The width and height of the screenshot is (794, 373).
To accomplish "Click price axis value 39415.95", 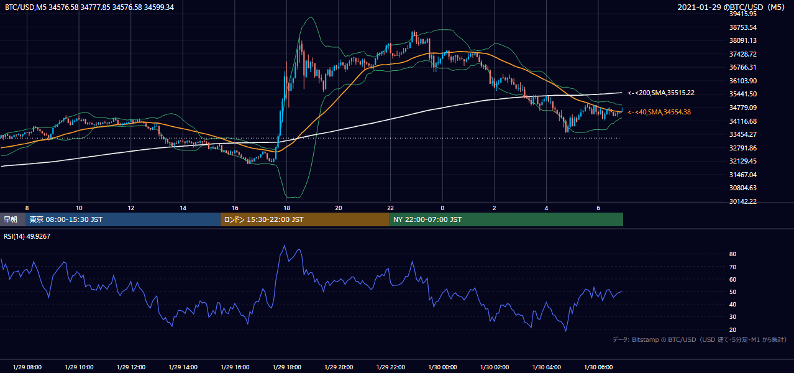I will pos(742,14).
